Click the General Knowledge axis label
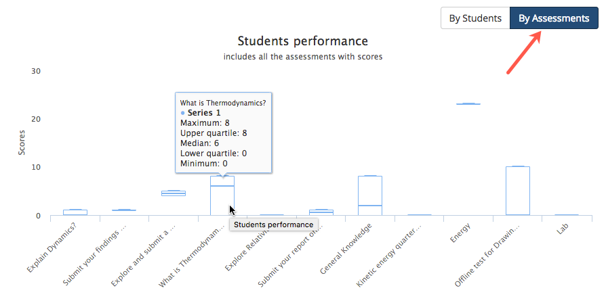The height and width of the screenshot is (305, 606). pos(346,249)
